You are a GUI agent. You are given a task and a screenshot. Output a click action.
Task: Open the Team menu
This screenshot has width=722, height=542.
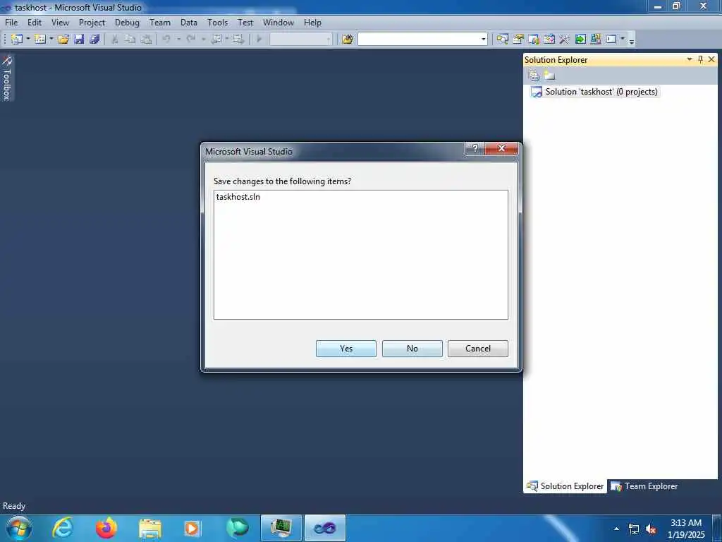(160, 23)
